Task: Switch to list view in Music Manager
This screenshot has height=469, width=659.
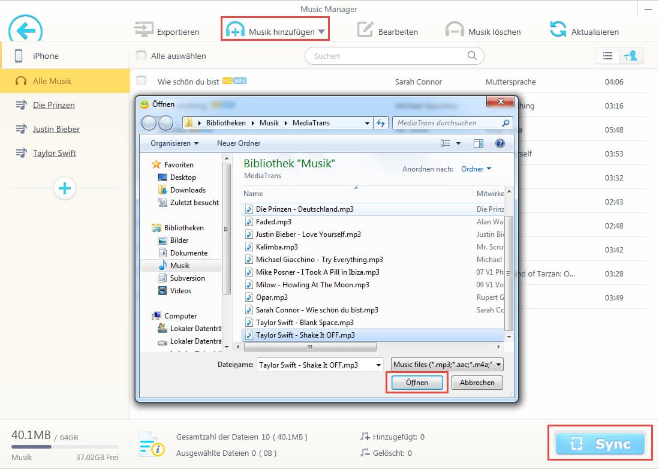Action: coord(607,56)
